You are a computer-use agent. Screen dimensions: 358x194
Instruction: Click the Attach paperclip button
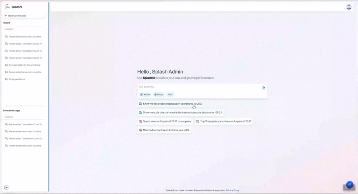[145, 95]
